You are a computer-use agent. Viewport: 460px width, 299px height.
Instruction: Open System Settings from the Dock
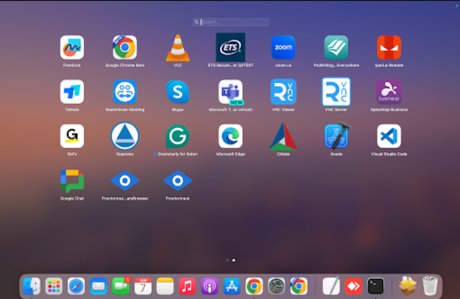(x=276, y=286)
